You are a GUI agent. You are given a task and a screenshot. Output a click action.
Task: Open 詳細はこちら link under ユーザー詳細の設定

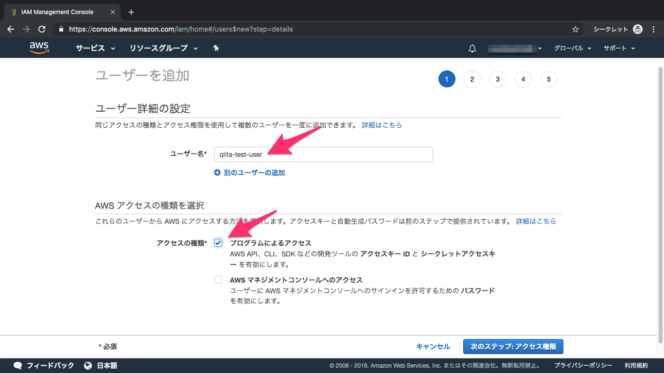point(382,125)
